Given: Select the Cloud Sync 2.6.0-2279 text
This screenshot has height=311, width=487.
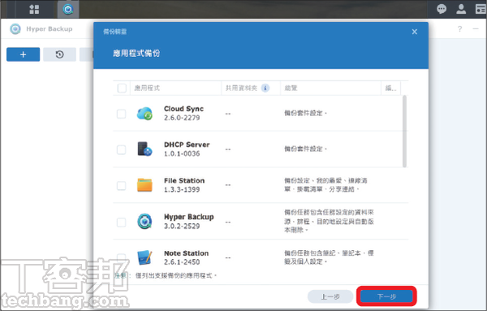Looking at the screenshot, I should pyautogui.click(x=183, y=113).
